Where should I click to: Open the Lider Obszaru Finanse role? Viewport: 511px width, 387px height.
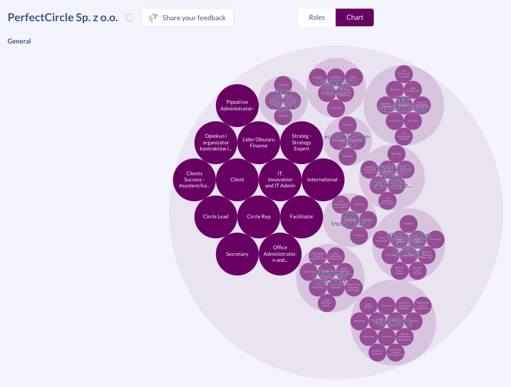point(259,143)
